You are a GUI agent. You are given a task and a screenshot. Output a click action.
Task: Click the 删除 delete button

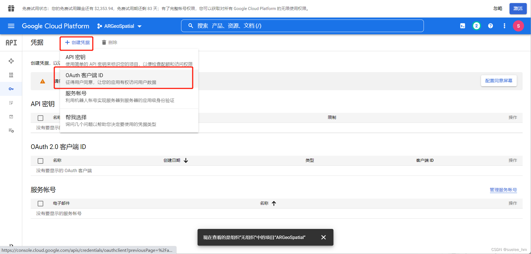(x=109, y=42)
